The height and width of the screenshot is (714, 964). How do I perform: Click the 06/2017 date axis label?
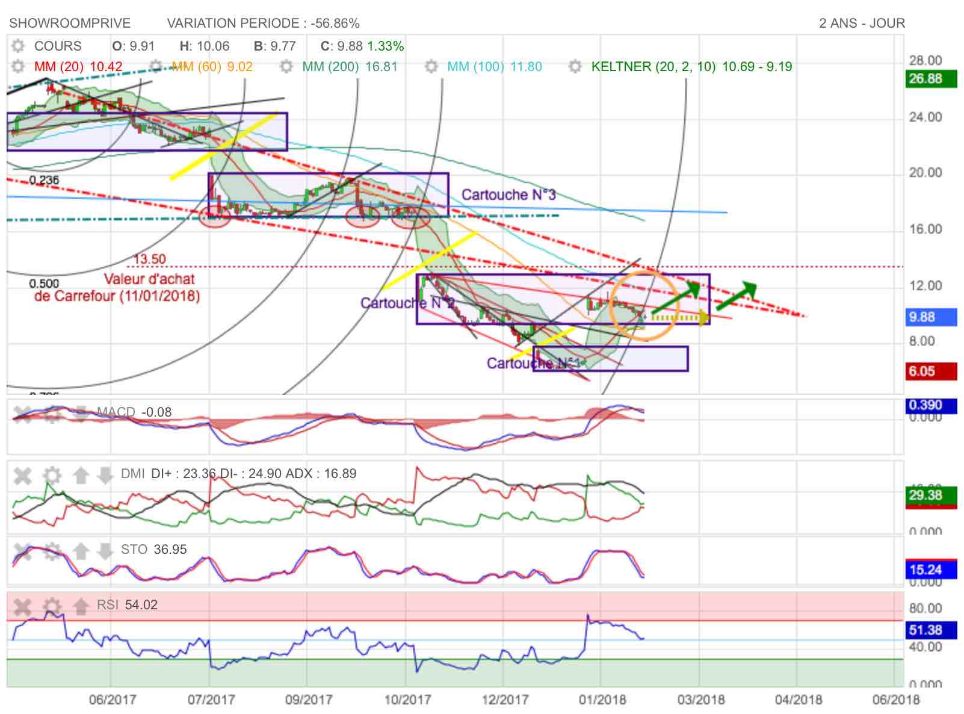point(113,700)
